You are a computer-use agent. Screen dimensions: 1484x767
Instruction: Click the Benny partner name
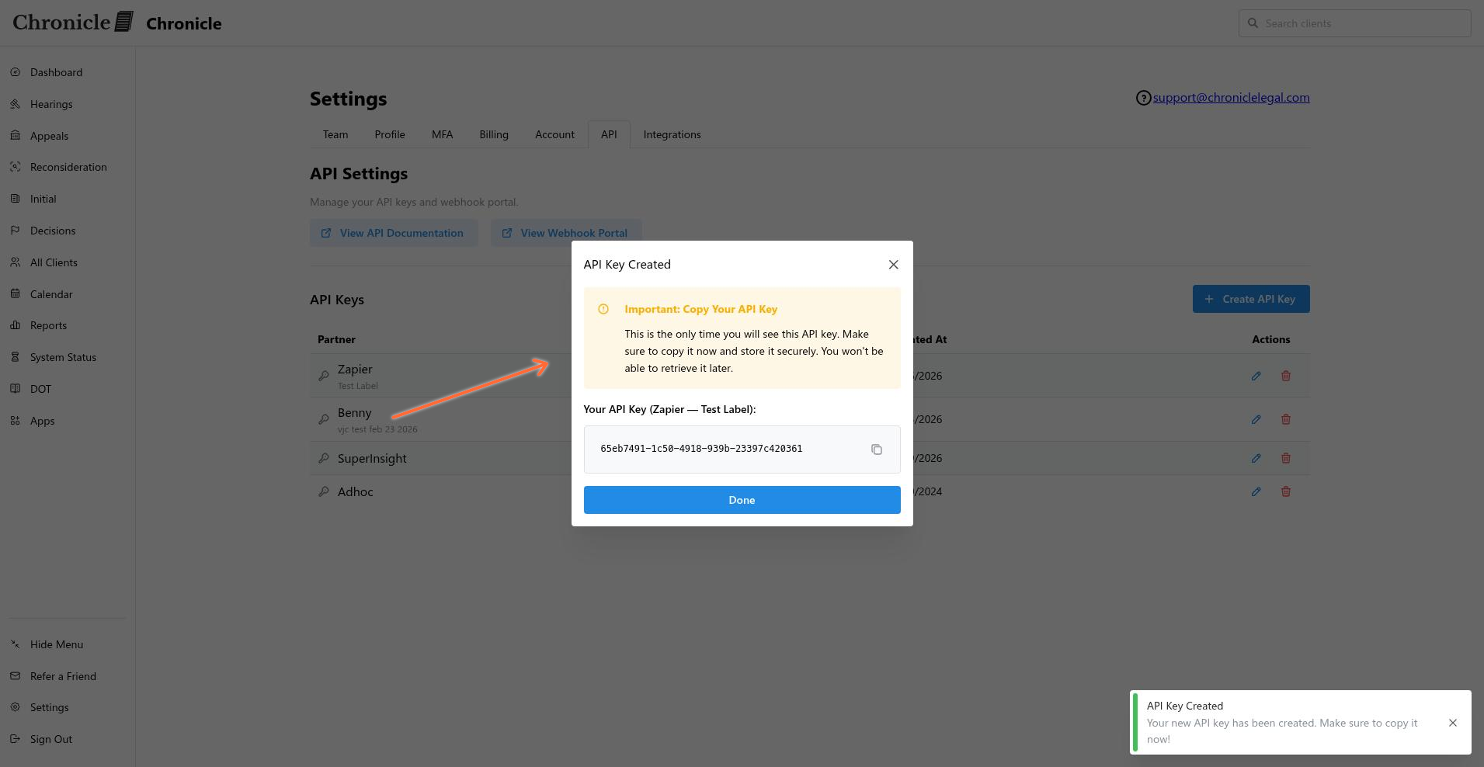click(x=354, y=413)
